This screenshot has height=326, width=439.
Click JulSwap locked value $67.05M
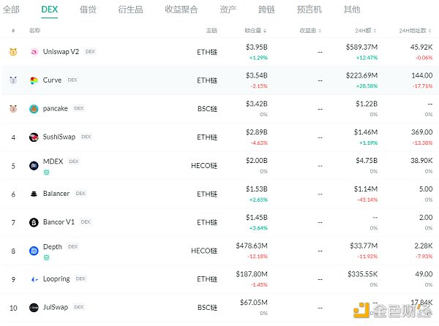click(x=254, y=303)
